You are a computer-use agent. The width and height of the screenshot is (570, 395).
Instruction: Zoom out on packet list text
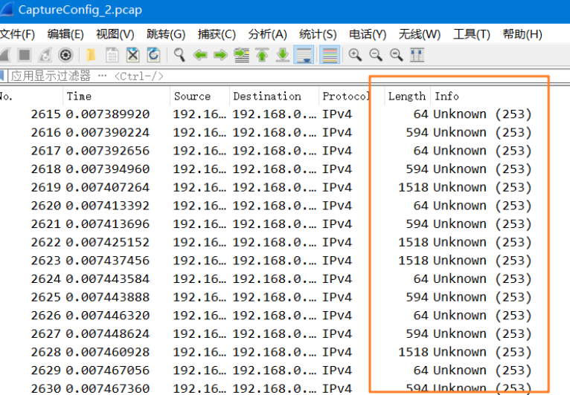point(376,55)
